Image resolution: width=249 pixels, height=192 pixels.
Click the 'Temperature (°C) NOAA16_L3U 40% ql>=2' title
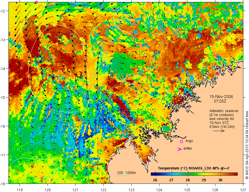tap(194, 168)
